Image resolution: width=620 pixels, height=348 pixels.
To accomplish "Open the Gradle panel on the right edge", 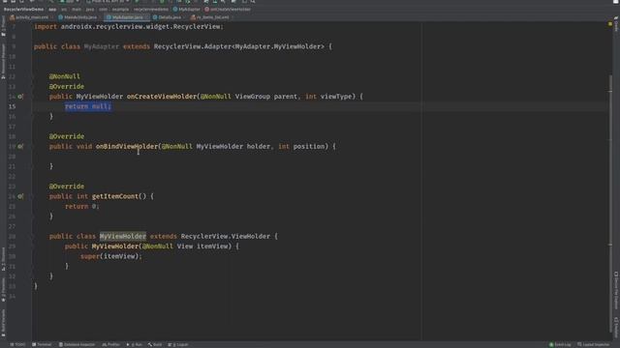I will (x=616, y=23).
